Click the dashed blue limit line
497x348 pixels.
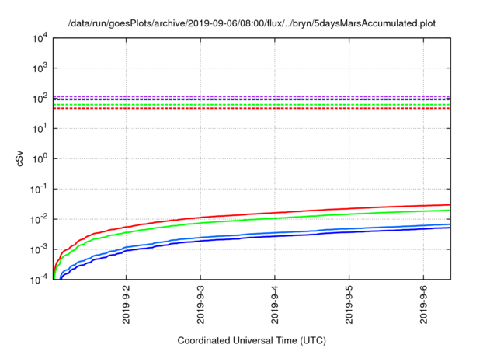click(252, 99)
